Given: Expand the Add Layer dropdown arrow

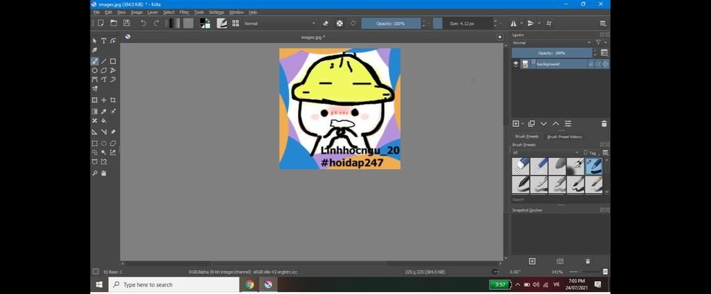Looking at the screenshot, I should click(x=523, y=123).
